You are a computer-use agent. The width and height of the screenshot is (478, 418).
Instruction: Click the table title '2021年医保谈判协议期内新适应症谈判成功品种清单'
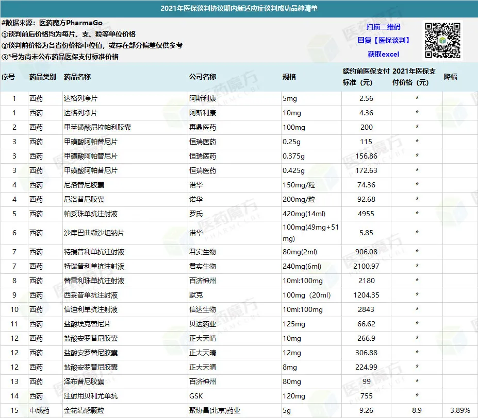[x=239, y=9]
